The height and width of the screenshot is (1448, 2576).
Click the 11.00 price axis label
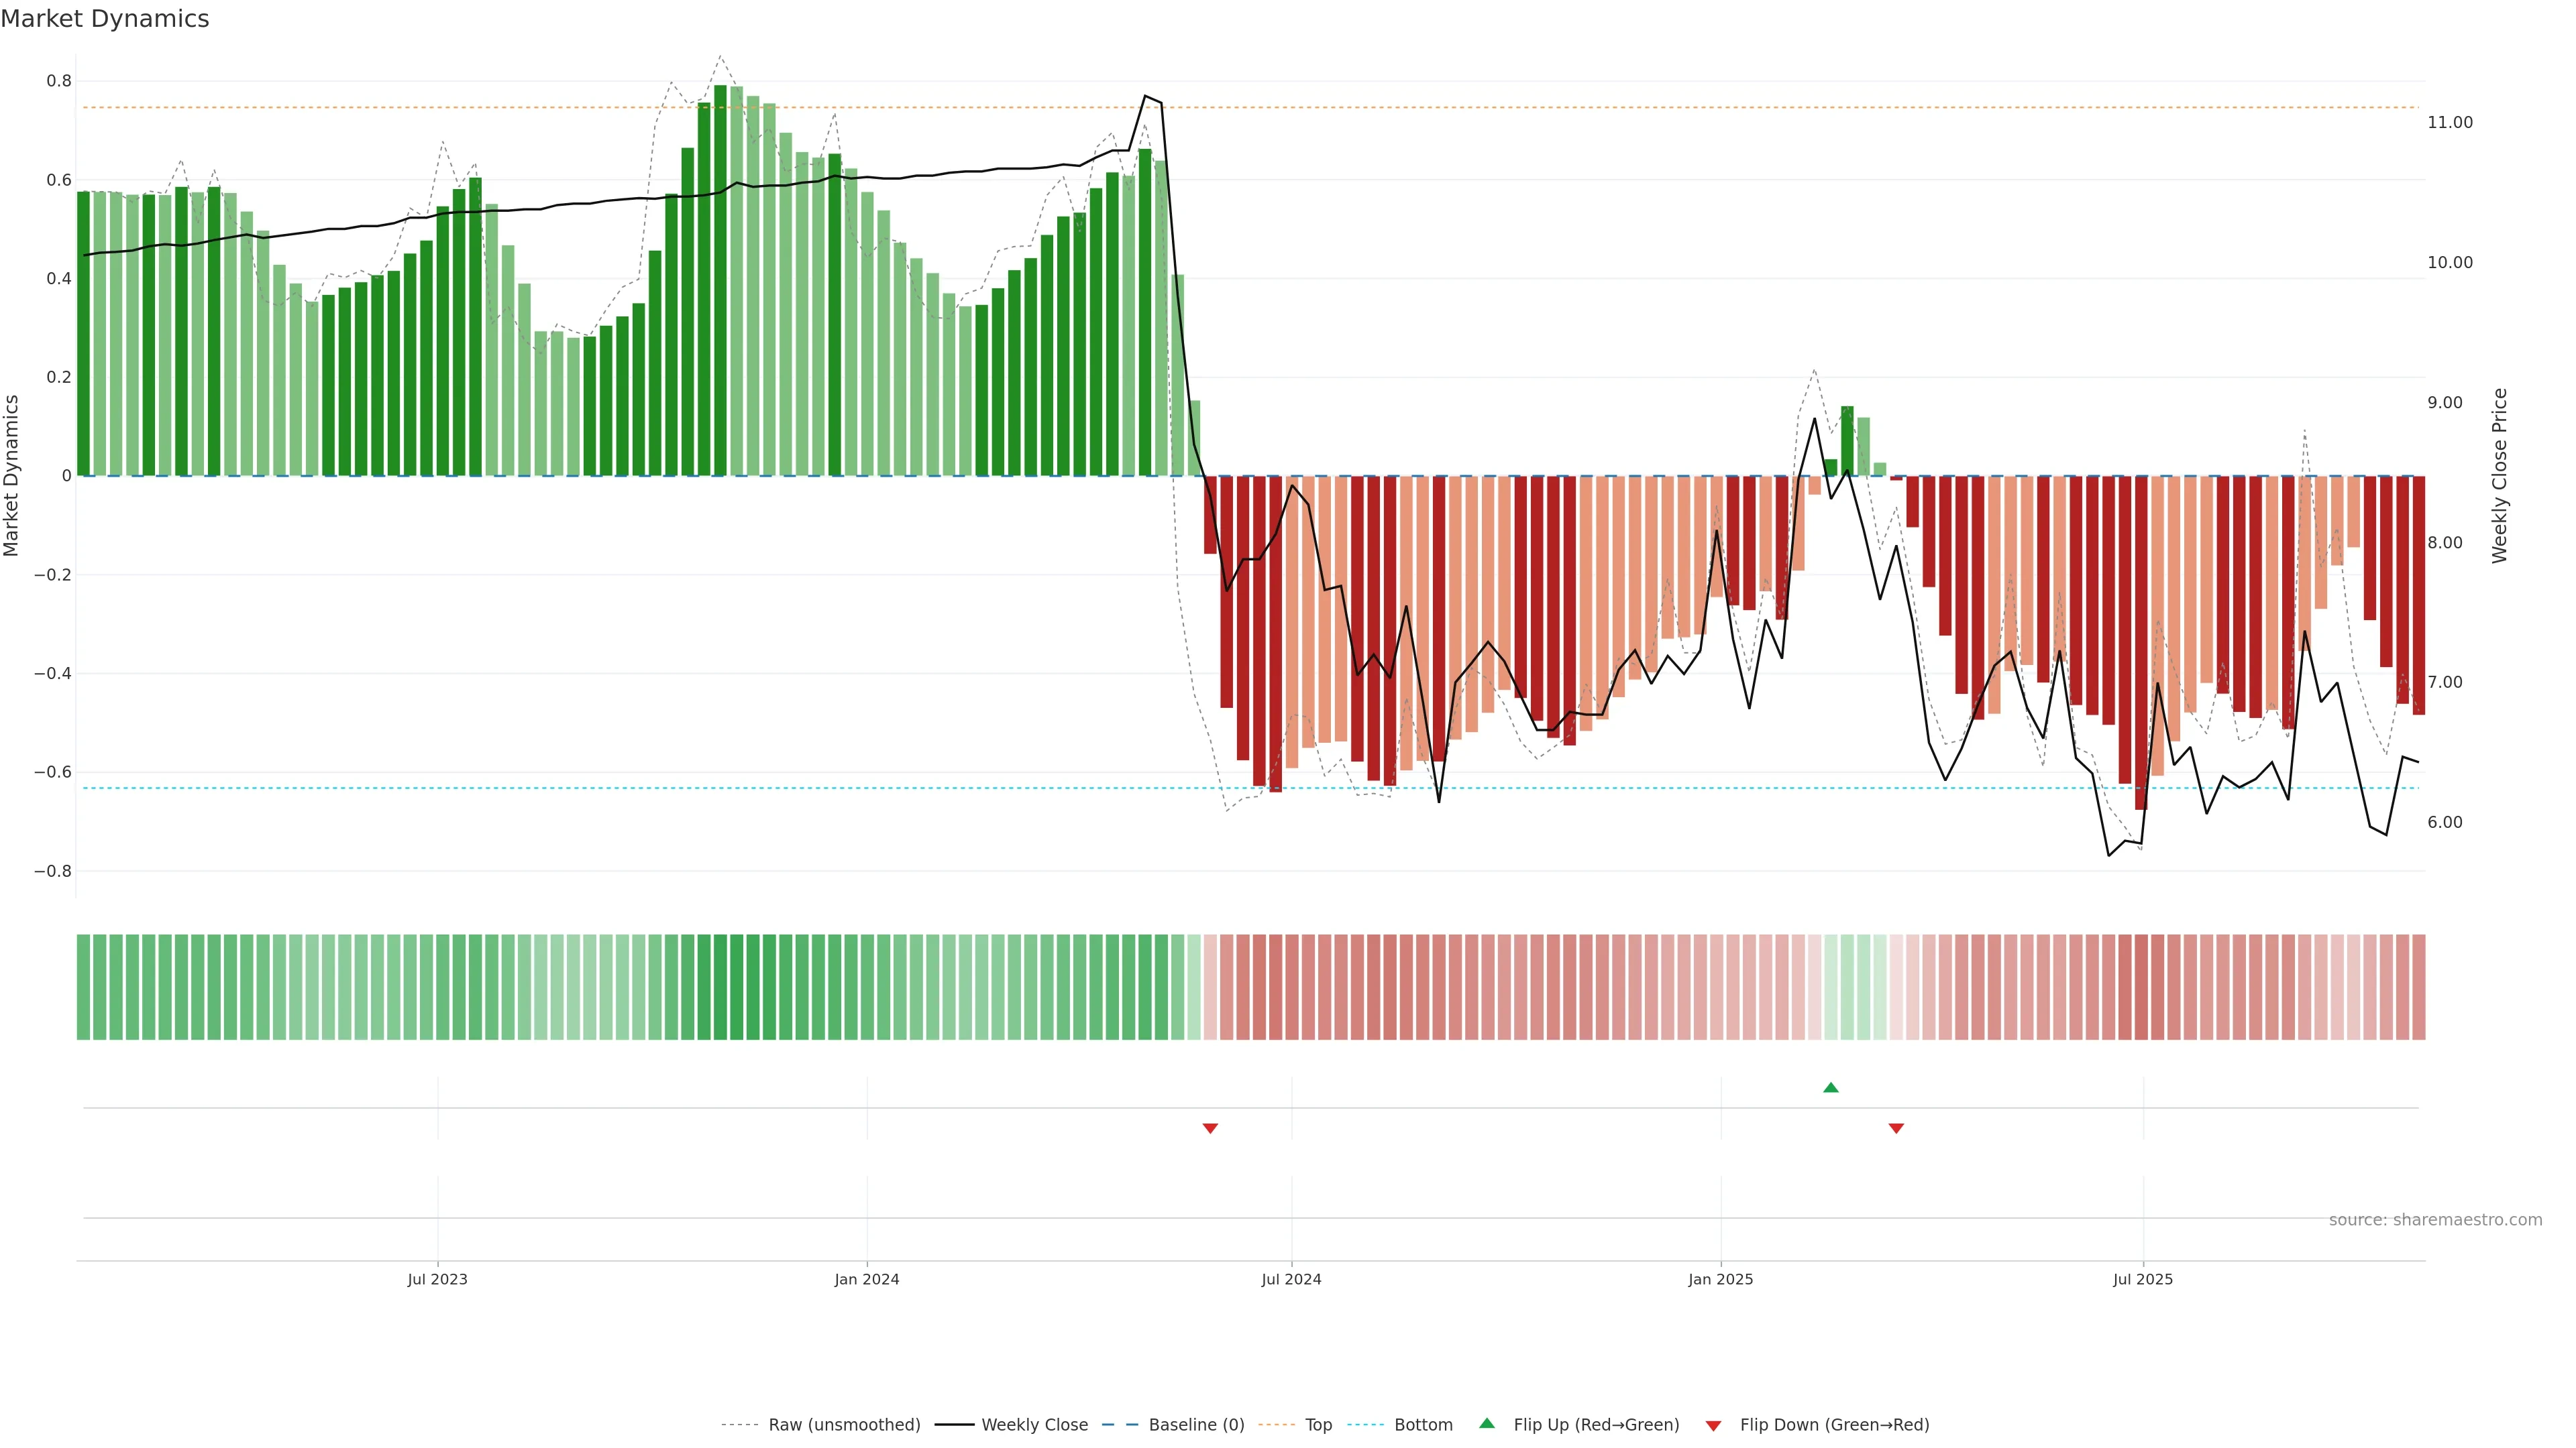click(x=2449, y=123)
